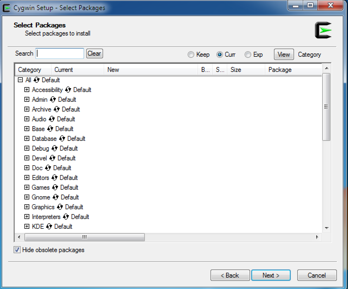Click the cycle icon in Database row
348x289 pixels.
[62, 139]
